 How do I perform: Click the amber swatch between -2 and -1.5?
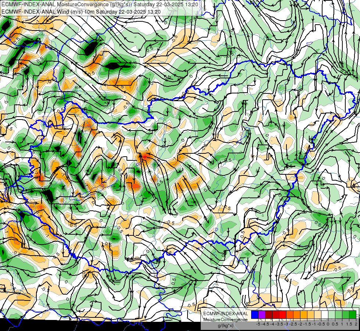[304, 315]
